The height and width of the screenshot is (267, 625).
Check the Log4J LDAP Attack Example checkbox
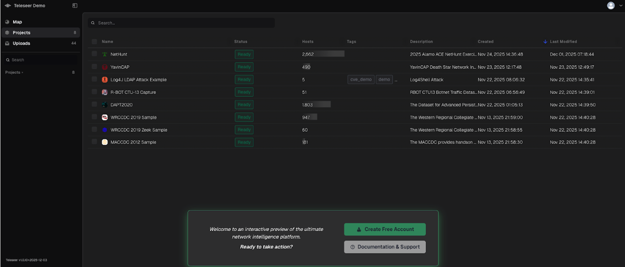95,79
